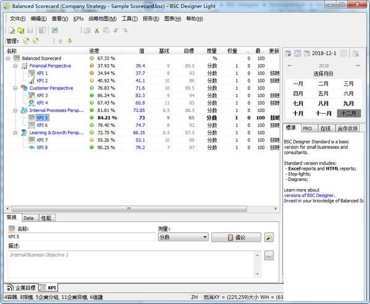Open the KPIs menu
This screenshot has height=304, width=370.
(78, 19)
